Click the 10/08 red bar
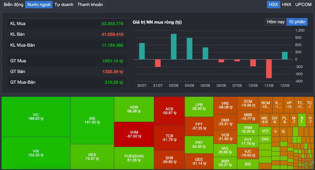Viewport: 315px width, 170px height. tap(253, 63)
